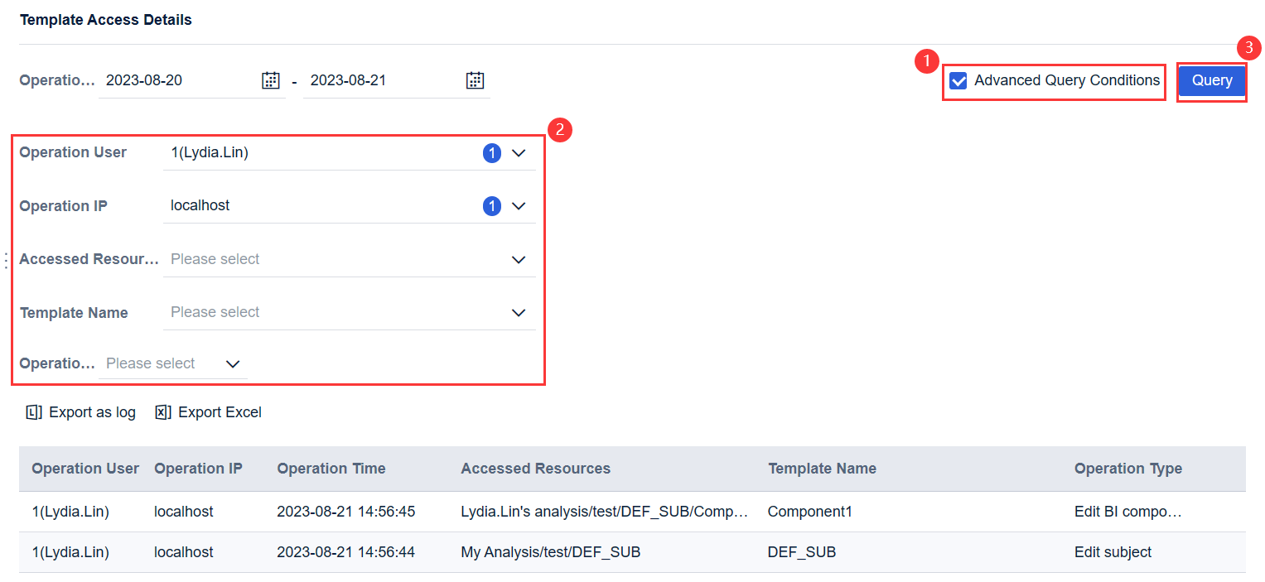Open the end date calendar picker
Image resolution: width=1265 pixels, height=582 pixels.
click(474, 79)
